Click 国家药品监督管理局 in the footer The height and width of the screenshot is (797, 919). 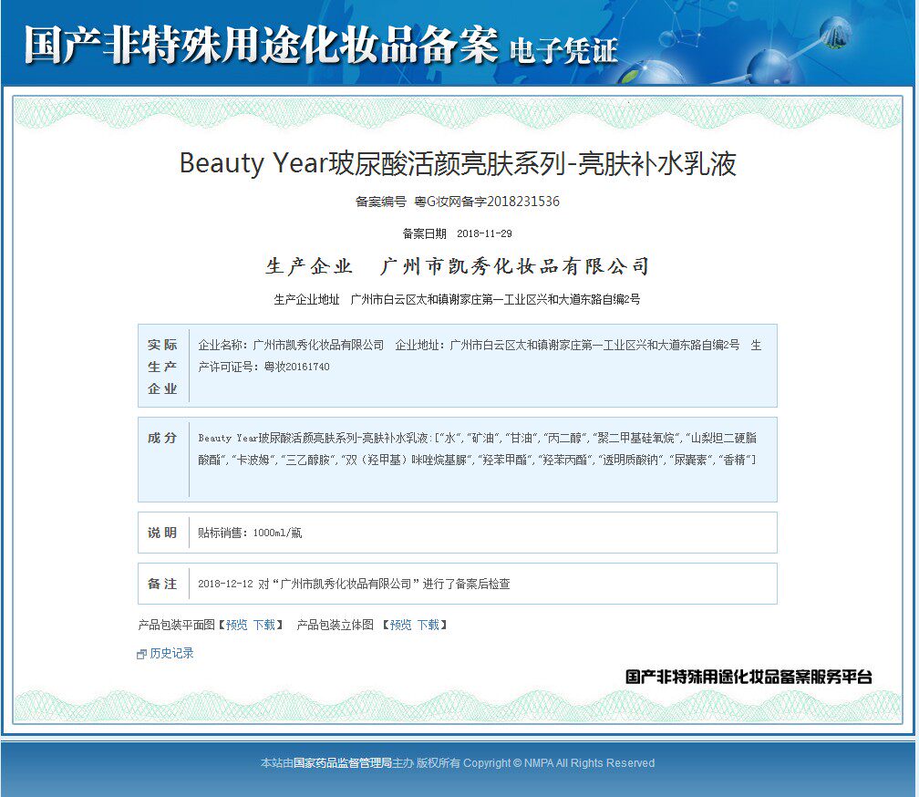342,763
